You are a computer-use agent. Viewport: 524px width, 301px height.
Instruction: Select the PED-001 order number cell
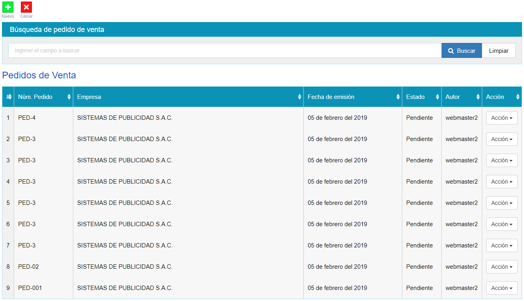(x=30, y=288)
